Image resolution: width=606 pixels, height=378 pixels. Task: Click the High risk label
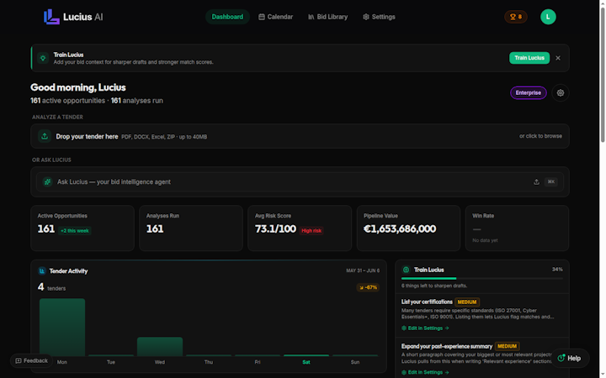point(311,231)
